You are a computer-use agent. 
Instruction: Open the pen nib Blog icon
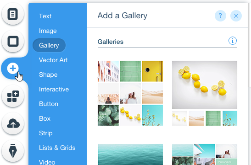pyautogui.click(x=13, y=151)
